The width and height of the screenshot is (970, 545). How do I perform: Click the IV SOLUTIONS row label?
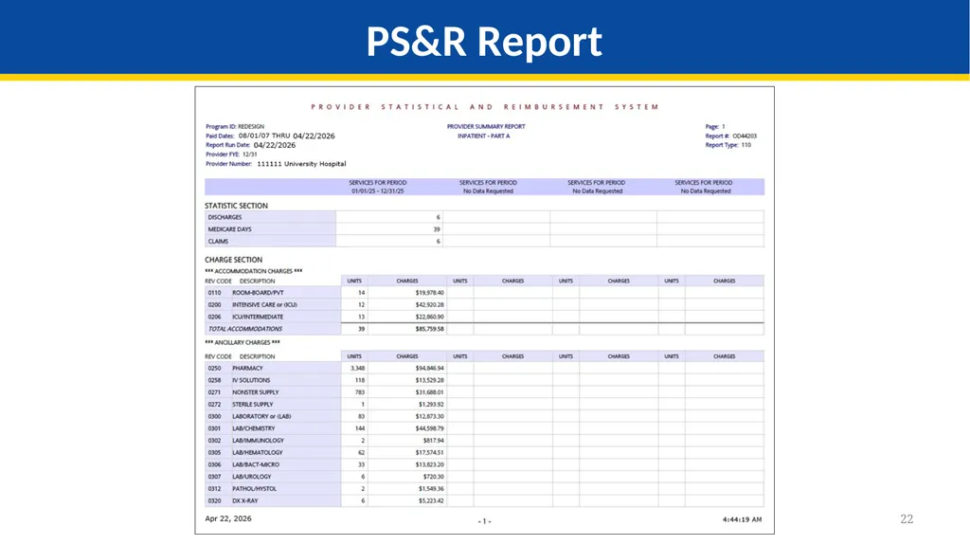(x=251, y=380)
